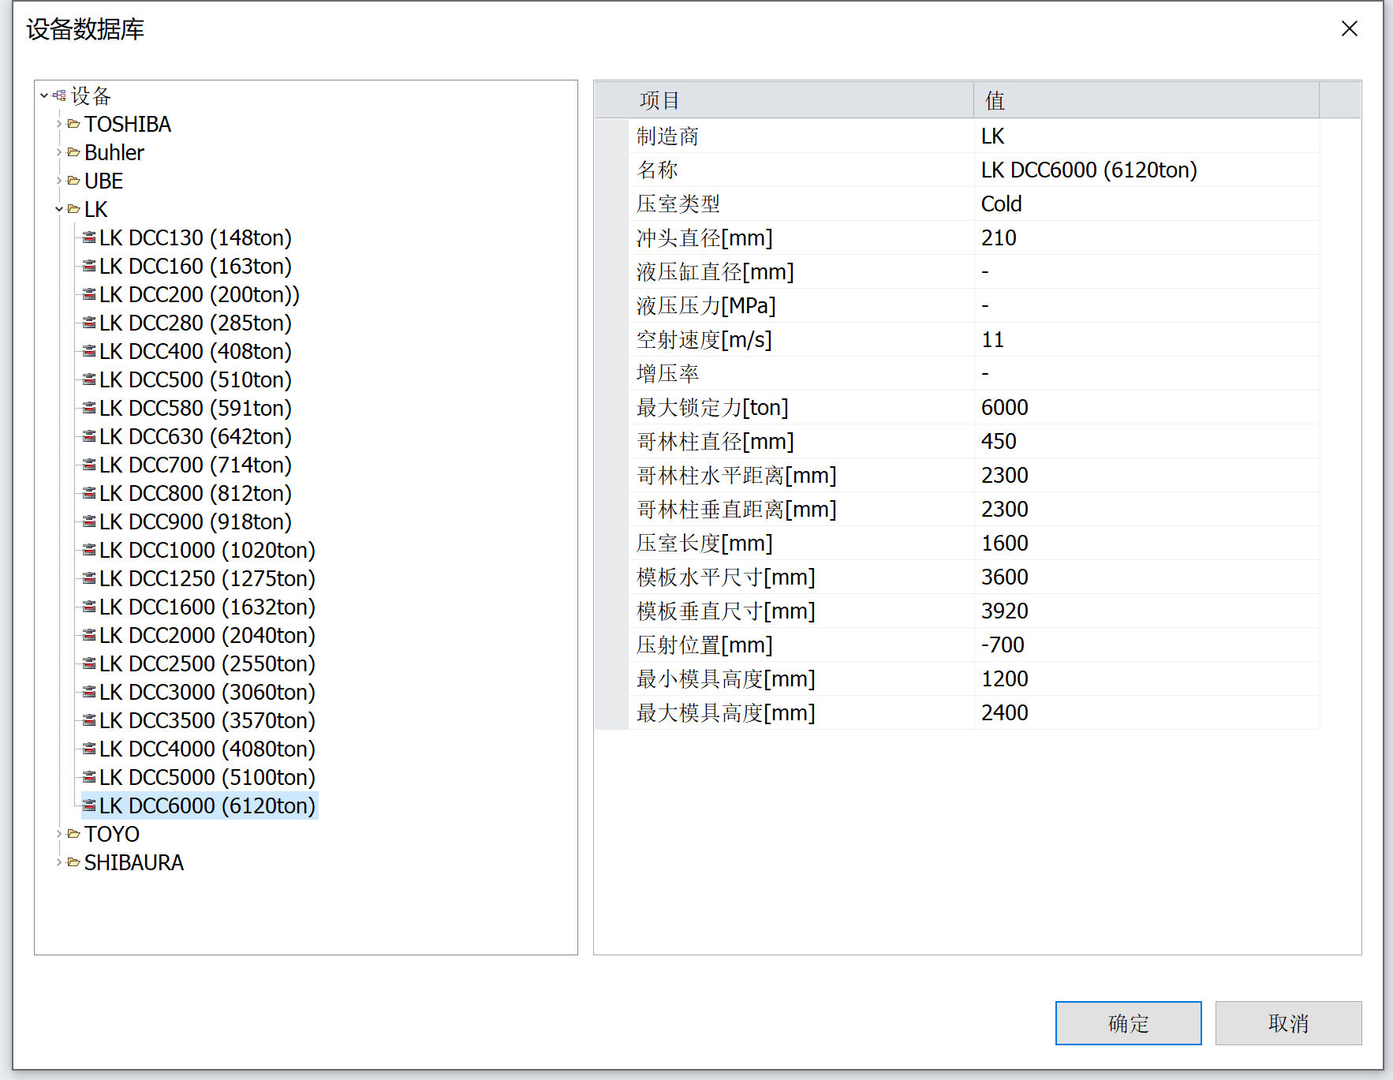Expand the TOYO manufacturer folder
The height and width of the screenshot is (1080, 1393).
coord(59,834)
